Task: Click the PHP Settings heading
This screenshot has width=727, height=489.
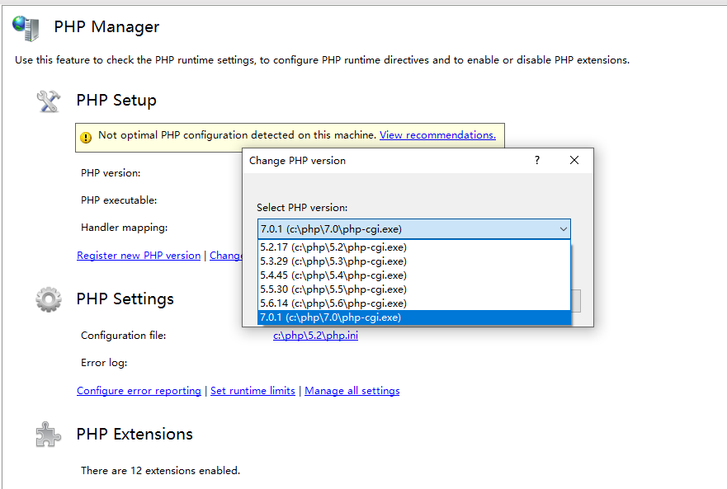Action: point(125,299)
